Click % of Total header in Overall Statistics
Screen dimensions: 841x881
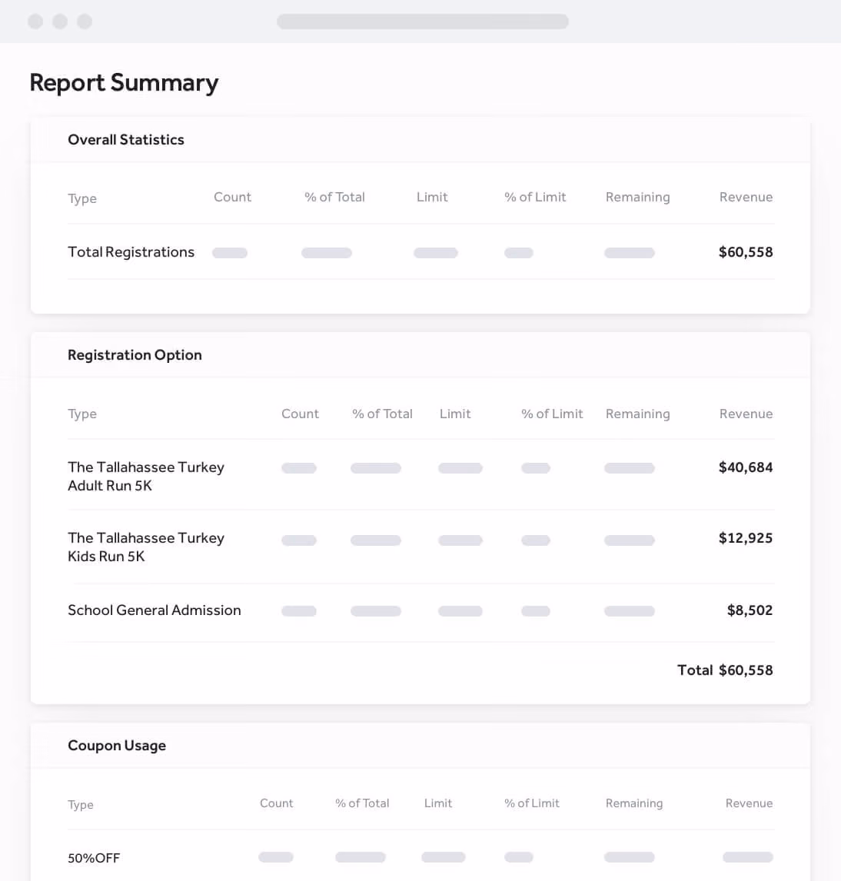point(334,198)
